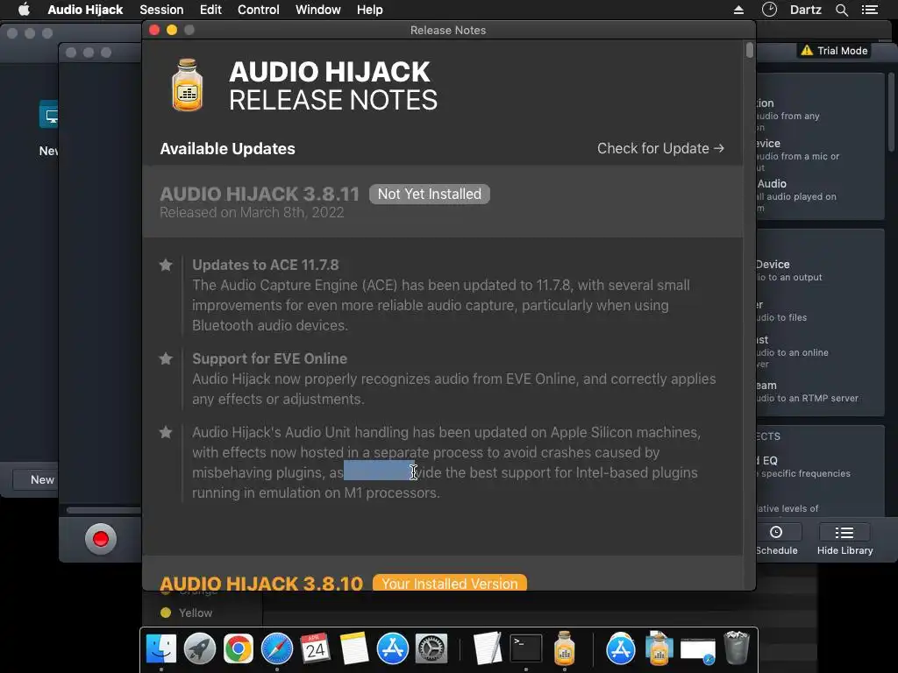Open the Control menu
The width and height of the screenshot is (898, 673).
[259, 10]
